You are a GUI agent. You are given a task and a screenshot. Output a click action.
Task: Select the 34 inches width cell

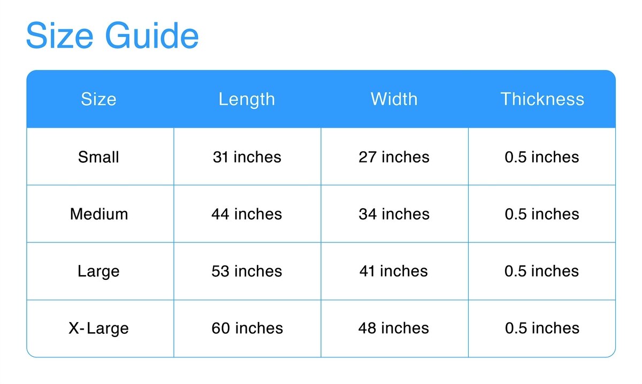[x=394, y=214]
